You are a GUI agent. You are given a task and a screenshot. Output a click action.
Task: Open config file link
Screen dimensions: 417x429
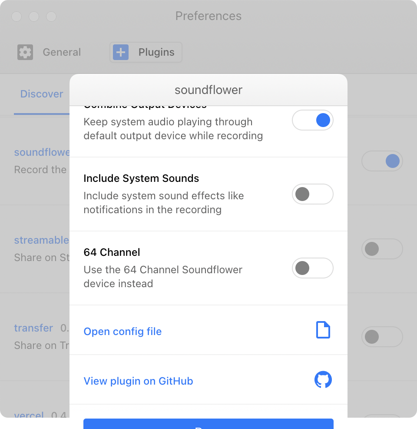(122, 332)
